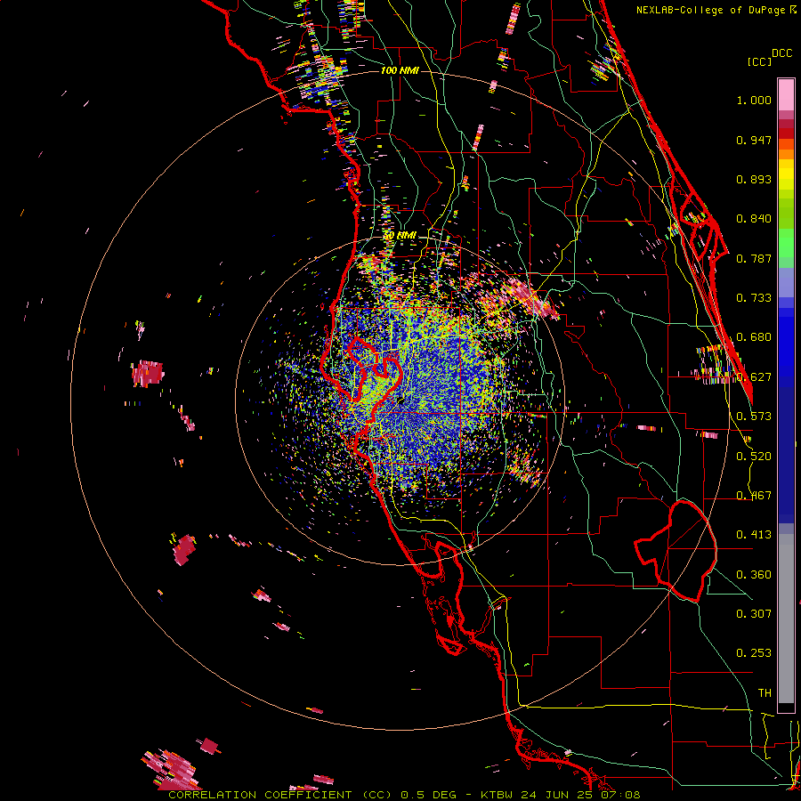
Task: Click the [CC] unit label
Action: click(759, 61)
